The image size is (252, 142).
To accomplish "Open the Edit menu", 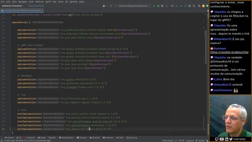I will pos(8,2).
